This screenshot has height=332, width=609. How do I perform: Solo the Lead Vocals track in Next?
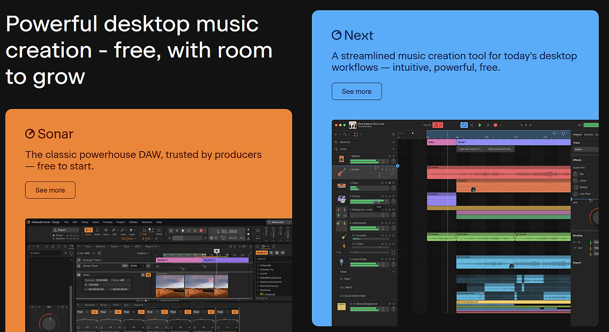pos(386,259)
